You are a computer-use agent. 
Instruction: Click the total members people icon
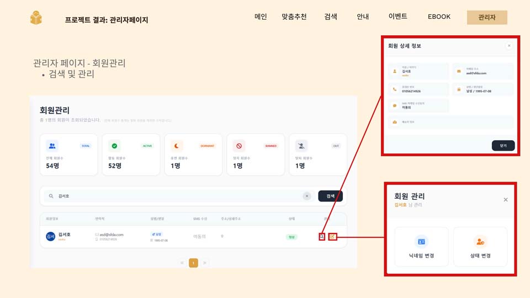click(x=52, y=146)
